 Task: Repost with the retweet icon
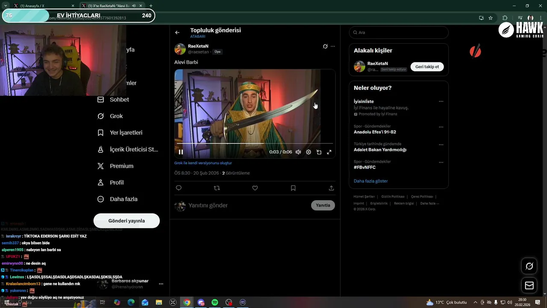pos(217,188)
